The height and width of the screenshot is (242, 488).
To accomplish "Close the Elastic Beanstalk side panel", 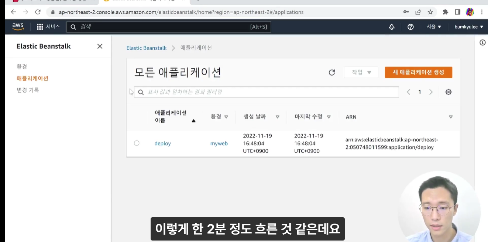I will pos(100,46).
